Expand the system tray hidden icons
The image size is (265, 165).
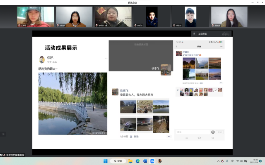coord(219,161)
